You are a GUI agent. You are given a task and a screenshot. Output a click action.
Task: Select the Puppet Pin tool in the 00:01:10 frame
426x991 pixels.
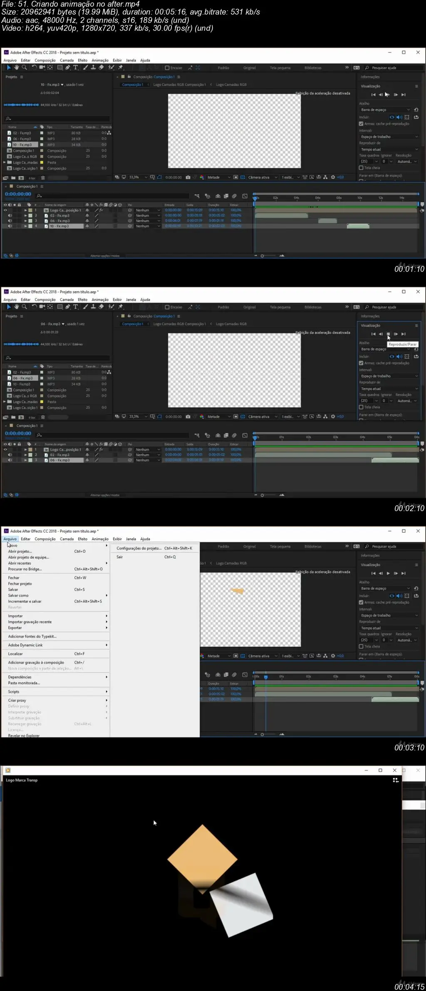[x=121, y=67]
